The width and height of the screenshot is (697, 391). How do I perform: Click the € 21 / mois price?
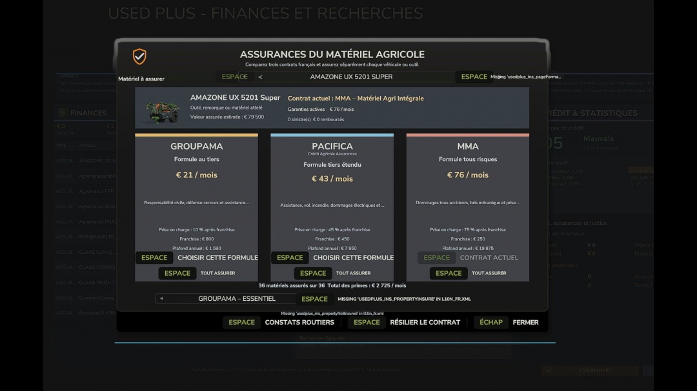coord(196,175)
